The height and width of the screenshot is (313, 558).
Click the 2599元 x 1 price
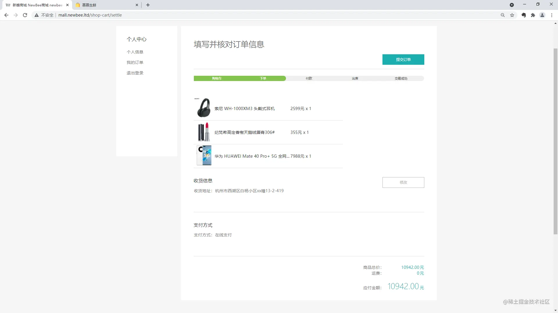coord(301,109)
